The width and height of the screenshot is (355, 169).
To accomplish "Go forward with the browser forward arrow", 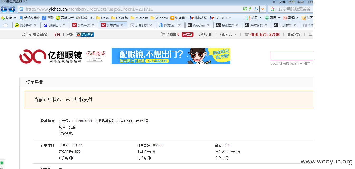I will tap(12, 9).
